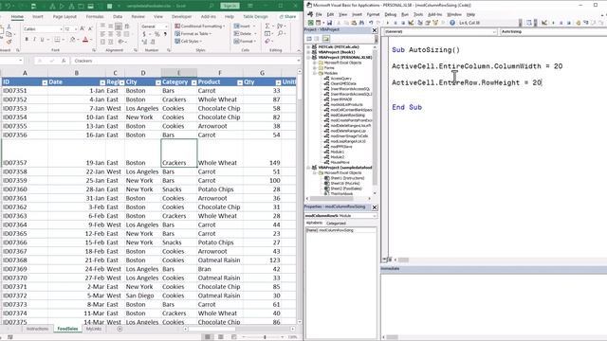
Task: Increase font size in Excel ribbon
Action: (x=83, y=29)
